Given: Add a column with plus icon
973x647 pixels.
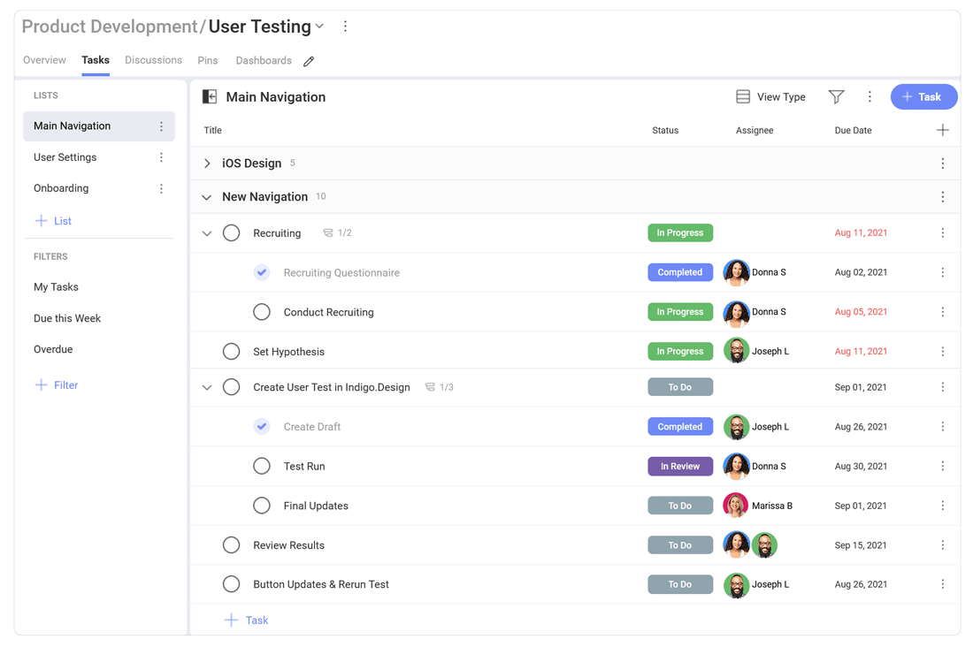Looking at the screenshot, I should pos(942,131).
